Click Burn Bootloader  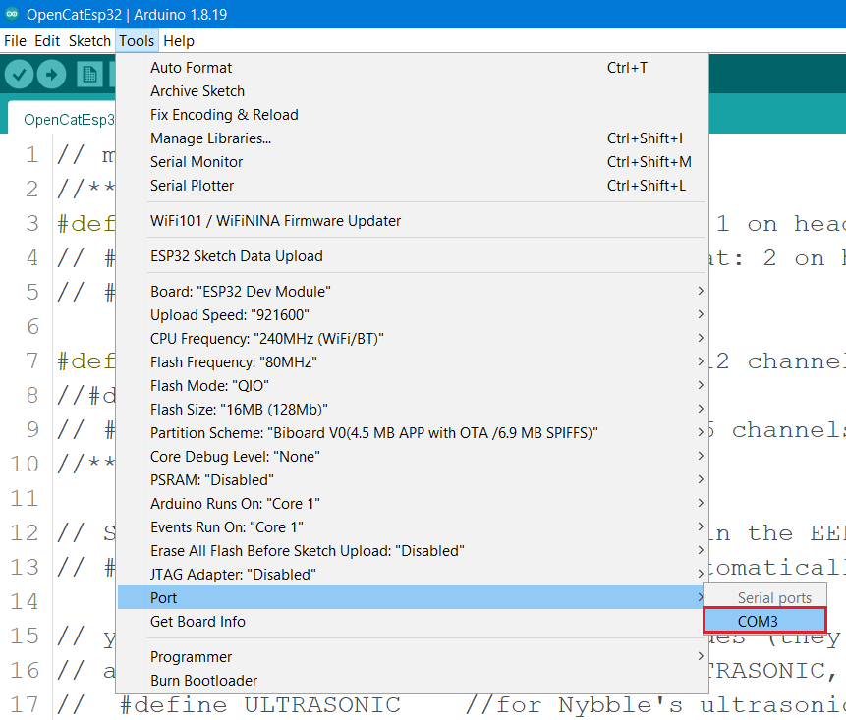[203, 681]
